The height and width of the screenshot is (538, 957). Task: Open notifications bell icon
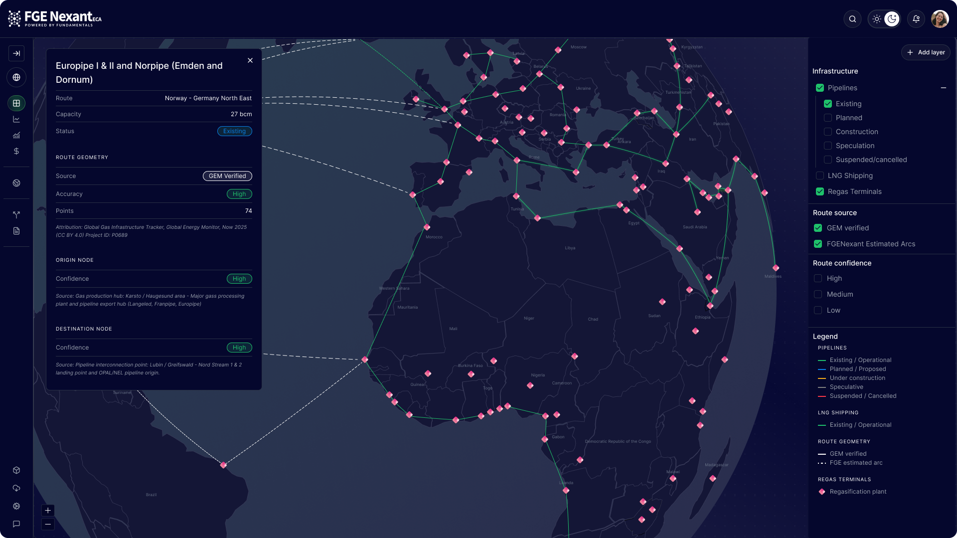pyautogui.click(x=916, y=19)
